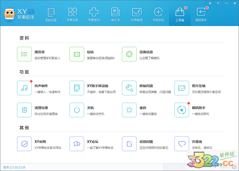Click 铃声制作 title label

click(41, 86)
